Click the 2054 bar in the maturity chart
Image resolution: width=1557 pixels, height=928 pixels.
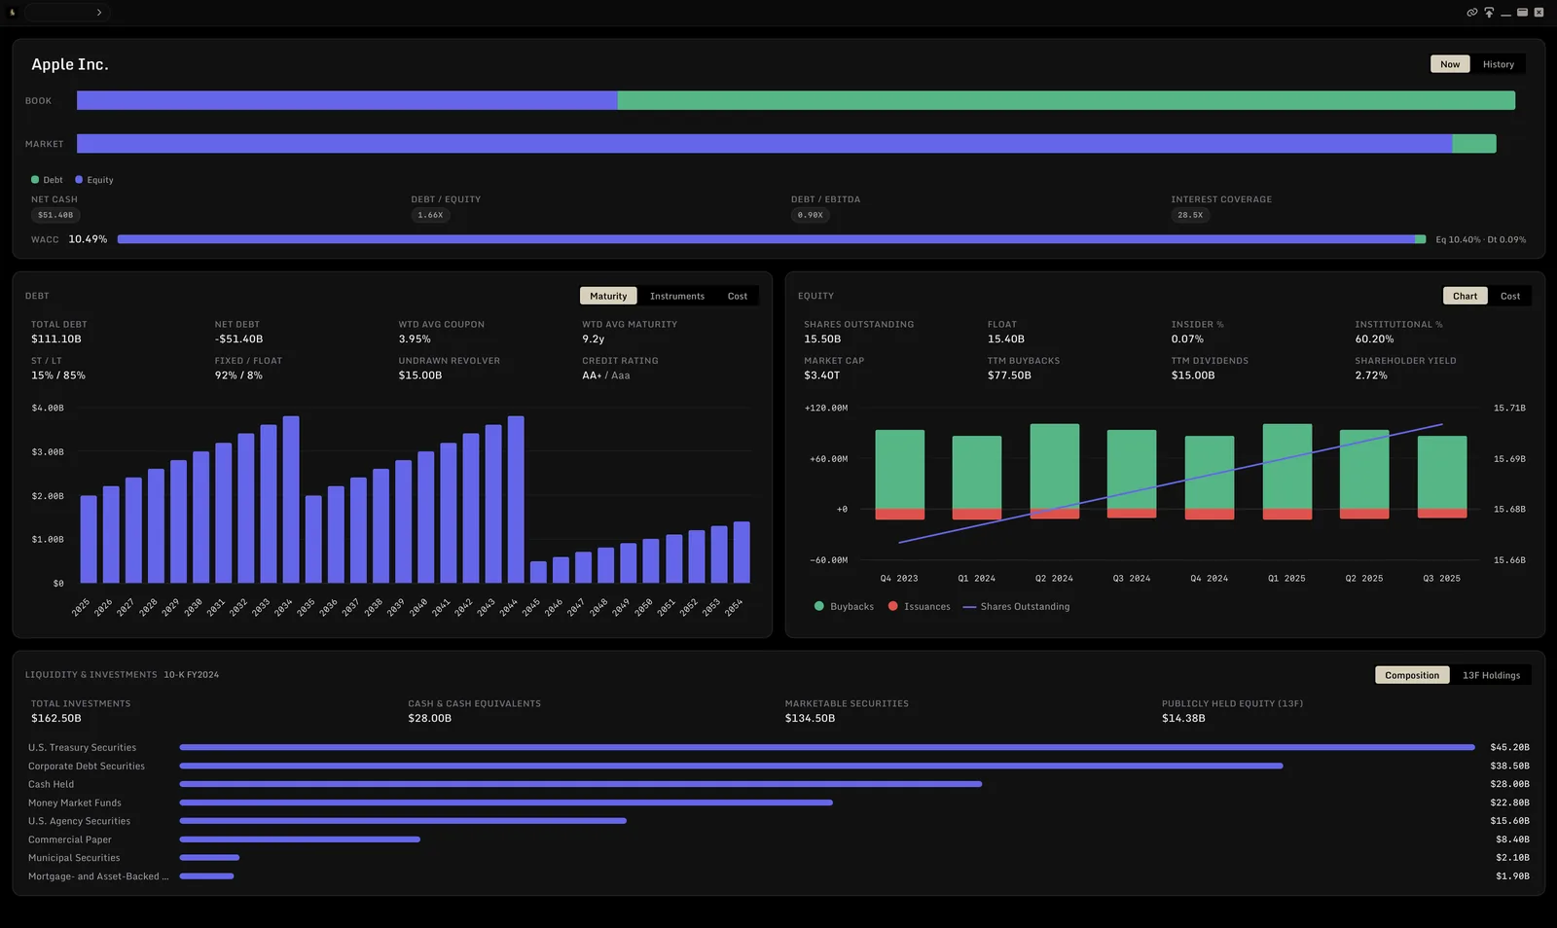tap(742, 553)
